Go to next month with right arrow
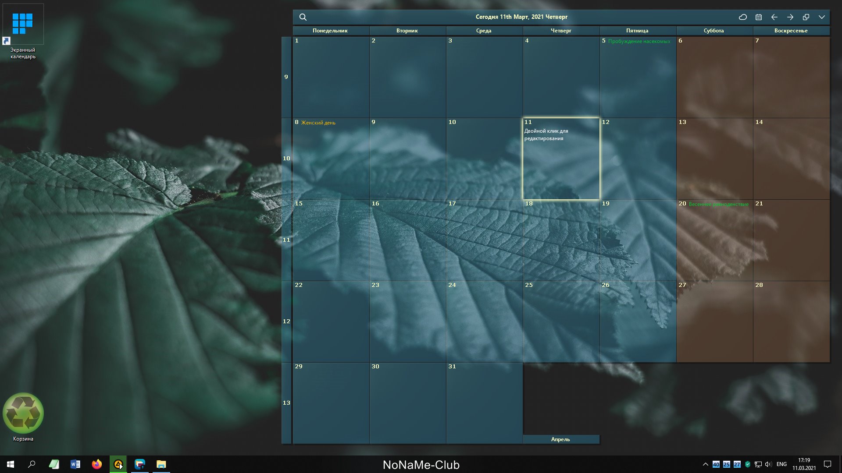 click(x=790, y=17)
